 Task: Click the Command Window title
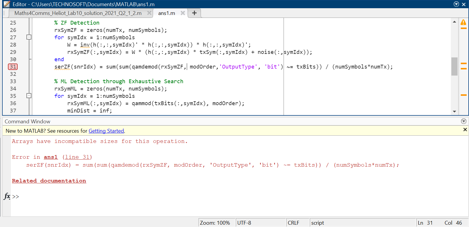point(27,121)
